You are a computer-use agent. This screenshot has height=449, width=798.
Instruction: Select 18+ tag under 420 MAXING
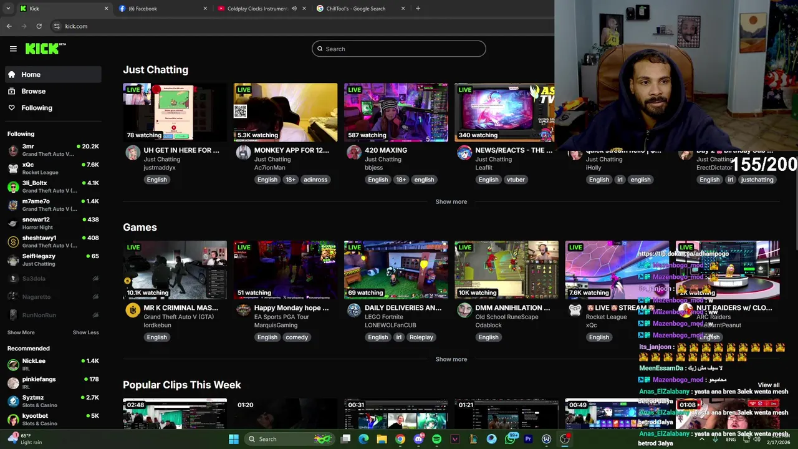(401, 180)
